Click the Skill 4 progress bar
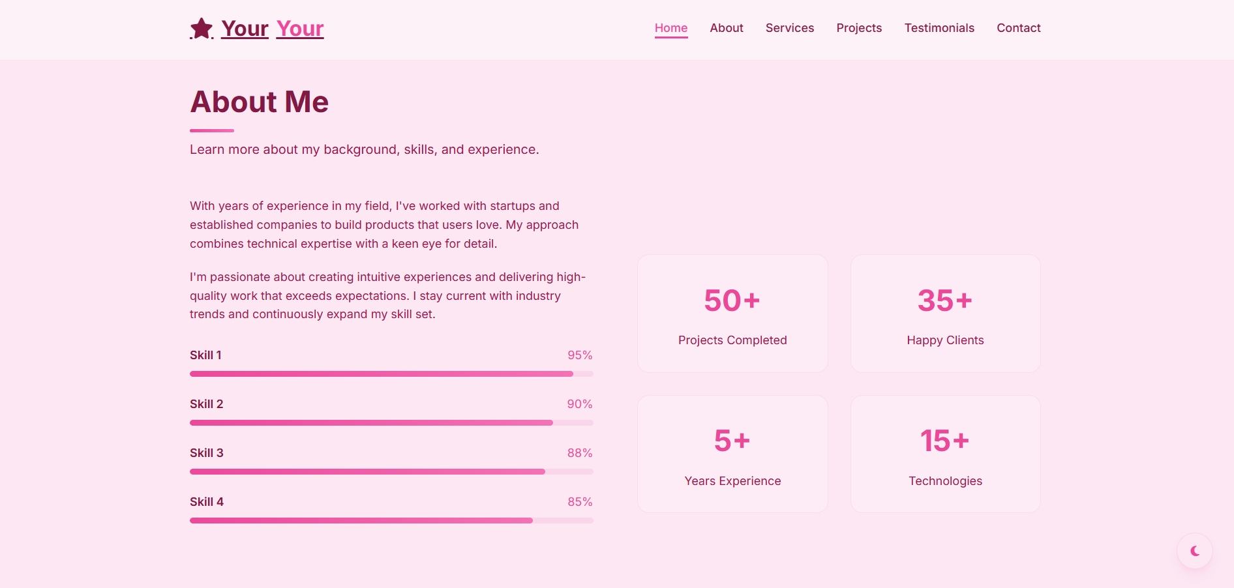Image resolution: width=1234 pixels, height=588 pixels. coord(391,521)
